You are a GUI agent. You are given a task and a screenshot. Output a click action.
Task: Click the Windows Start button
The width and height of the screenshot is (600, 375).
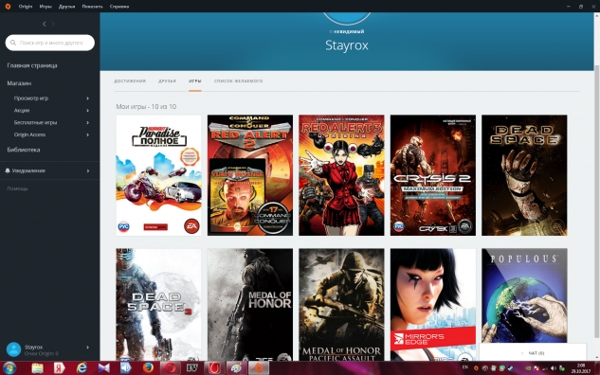pos(9,368)
